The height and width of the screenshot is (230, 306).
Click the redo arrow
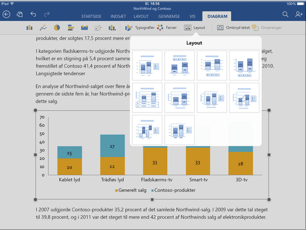pos(47,14)
